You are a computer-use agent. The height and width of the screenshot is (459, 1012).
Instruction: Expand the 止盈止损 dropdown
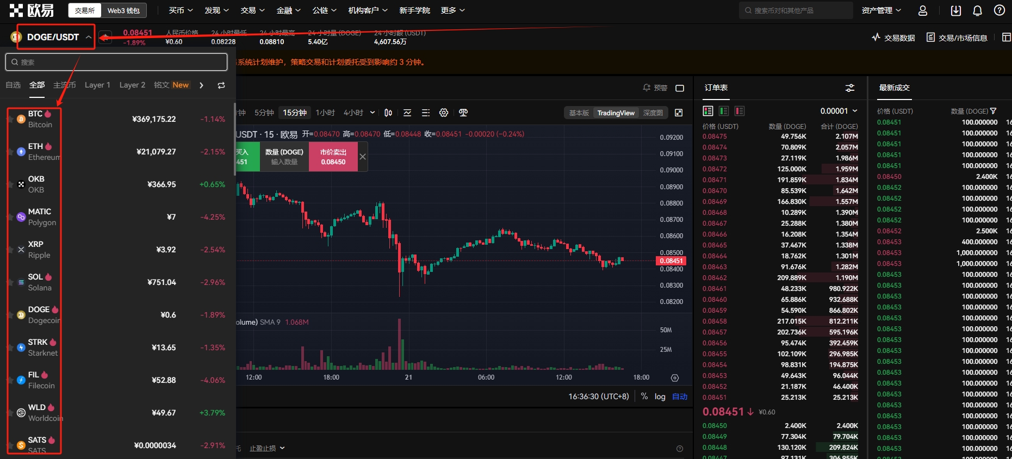tap(267, 449)
